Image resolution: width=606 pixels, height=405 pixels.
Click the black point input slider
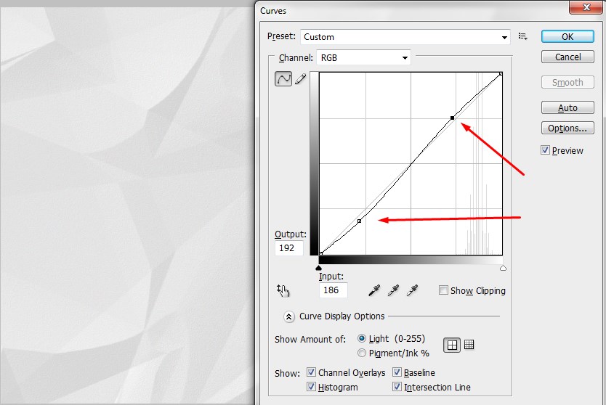tap(318, 268)
